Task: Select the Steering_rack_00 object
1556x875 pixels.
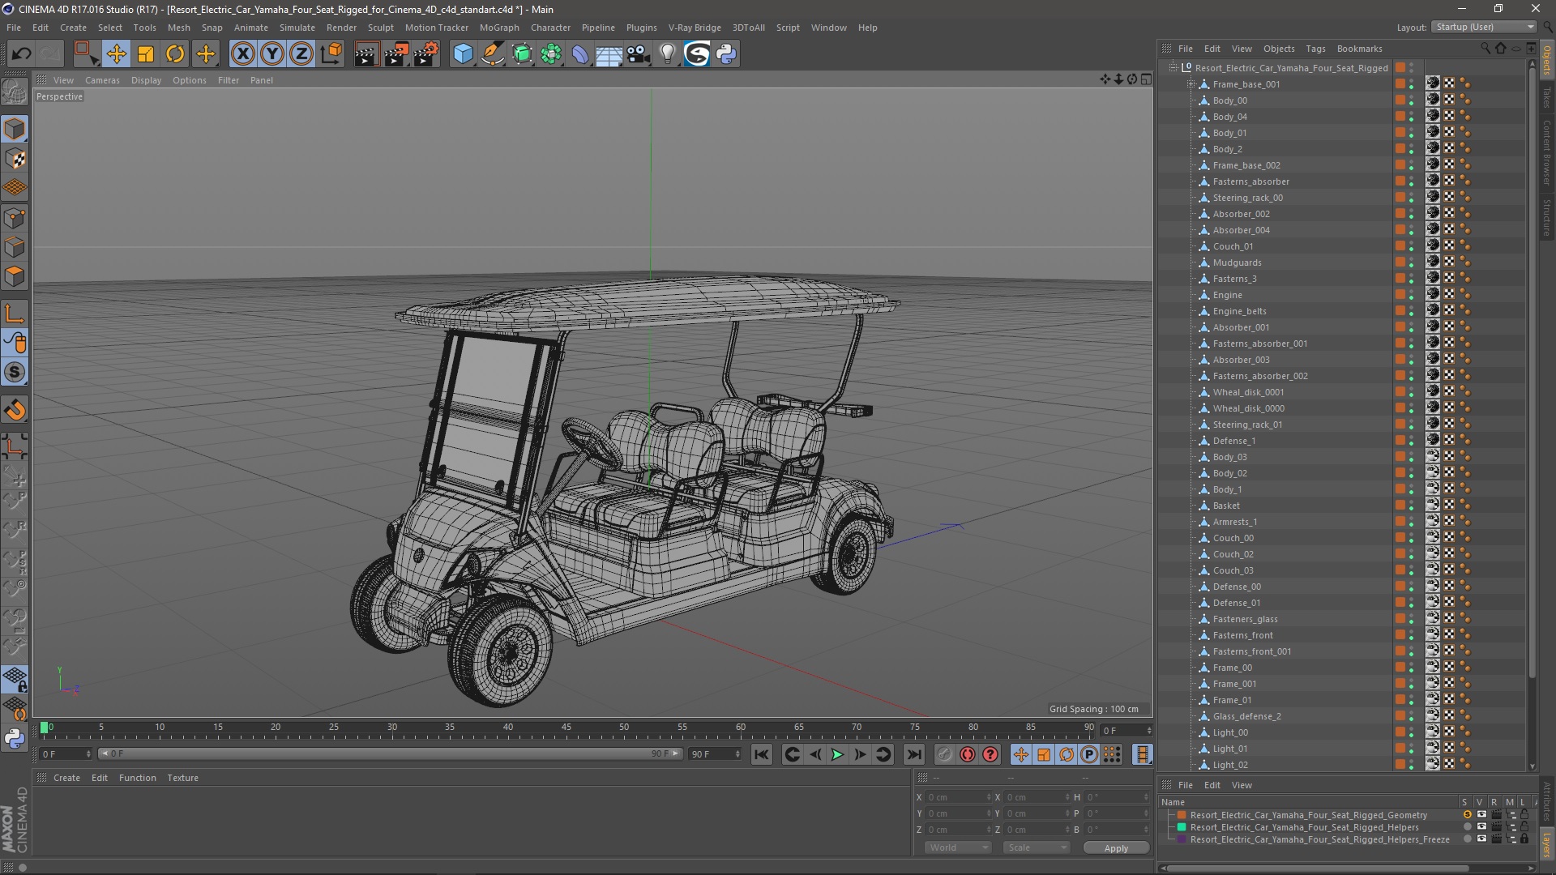Action: click(1247, 198)
